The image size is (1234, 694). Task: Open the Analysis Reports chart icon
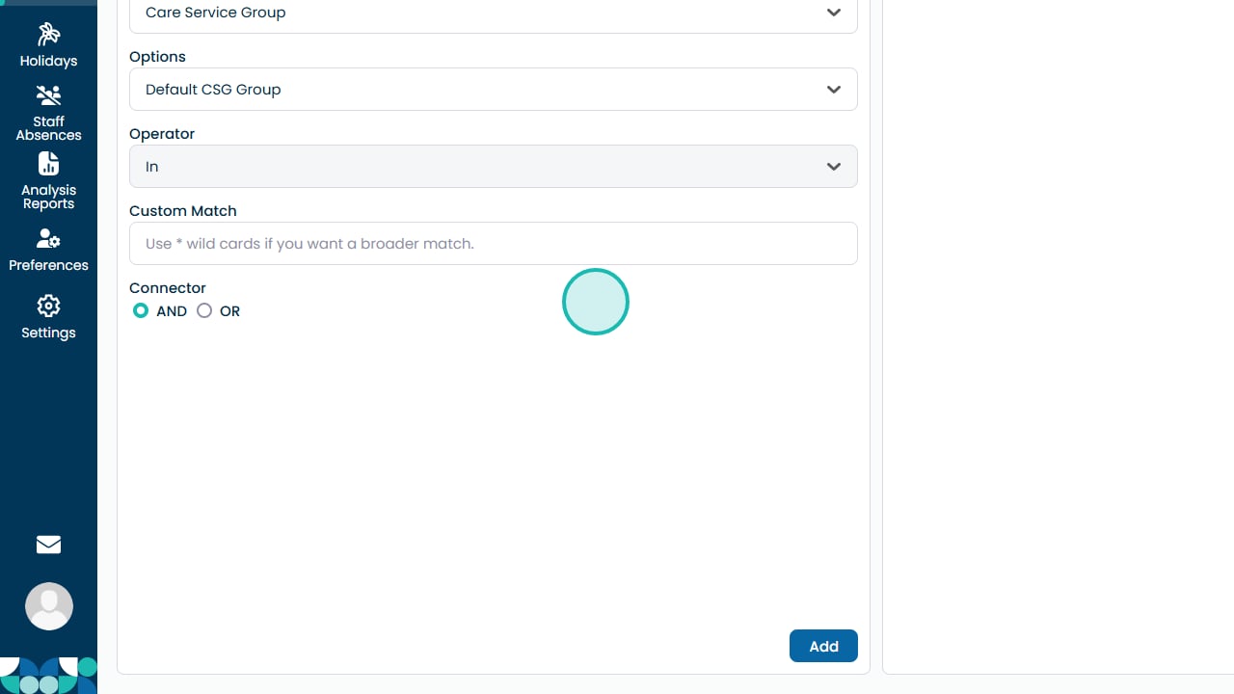pyautogui.click(x=48, y=163)
